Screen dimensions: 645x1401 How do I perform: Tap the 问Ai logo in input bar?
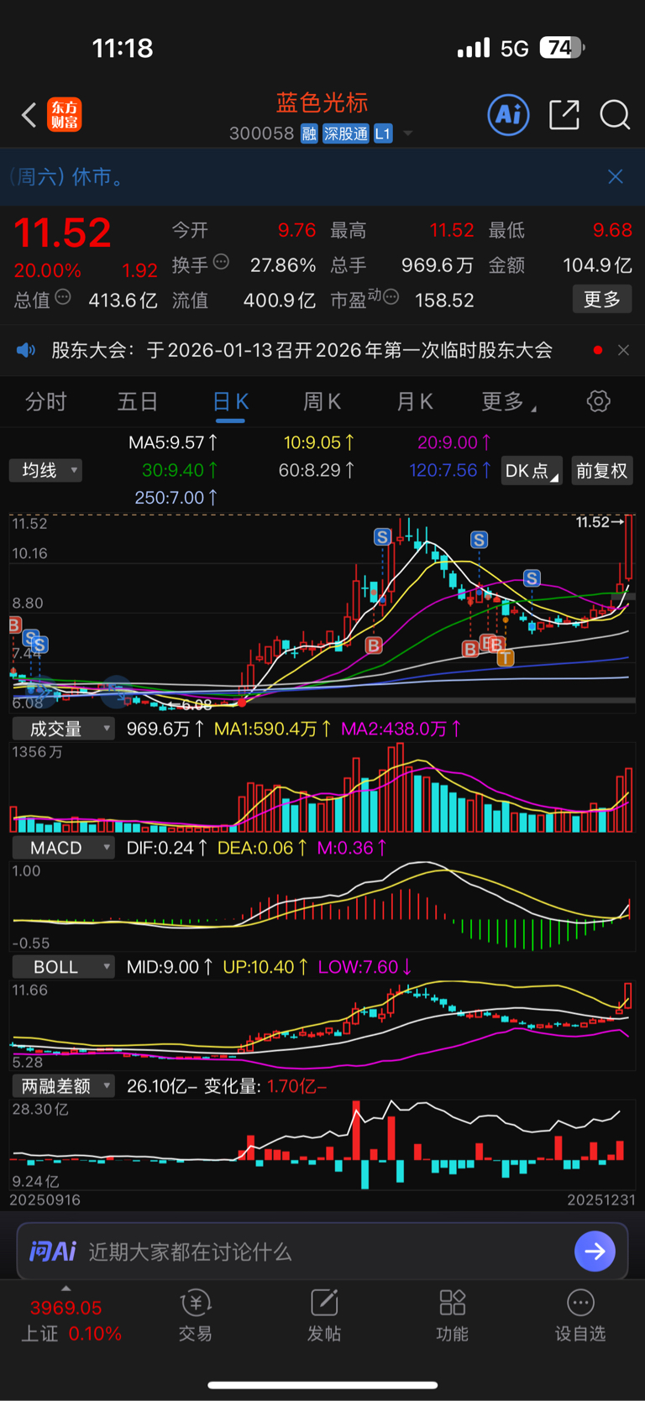point(53,1252)
